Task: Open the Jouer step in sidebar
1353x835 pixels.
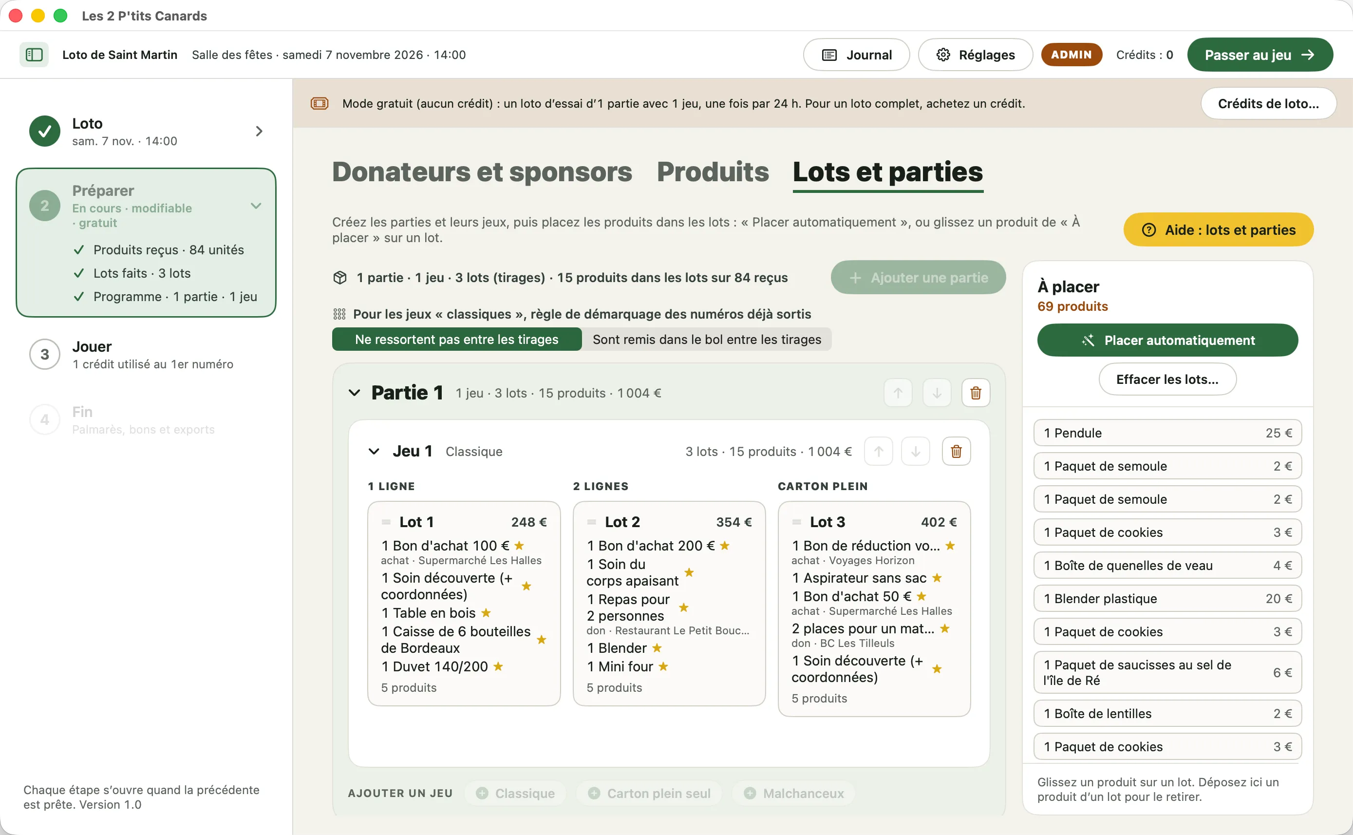Action: click(146, 355)
